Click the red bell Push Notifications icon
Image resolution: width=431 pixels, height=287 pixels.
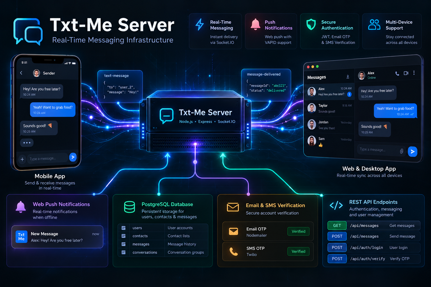[255, 24]
